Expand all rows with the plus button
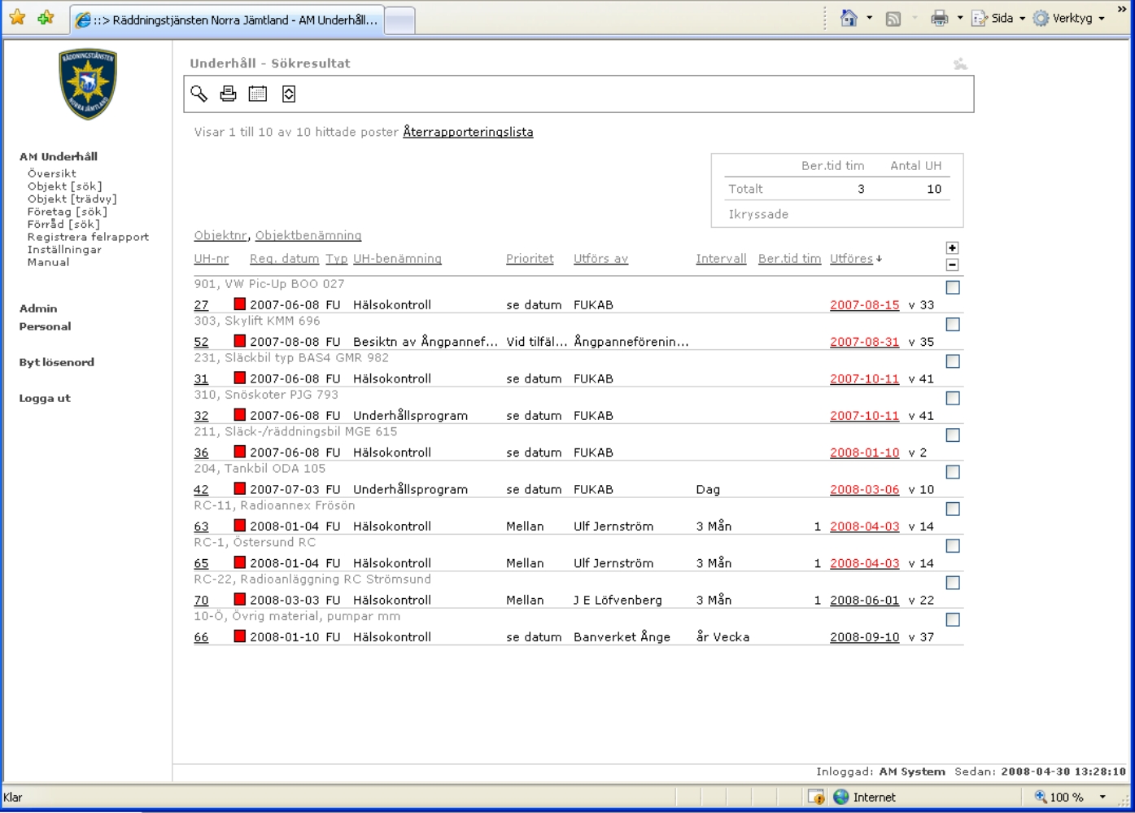Screen dimensions: 1135x813 click(x=953, y=248)
